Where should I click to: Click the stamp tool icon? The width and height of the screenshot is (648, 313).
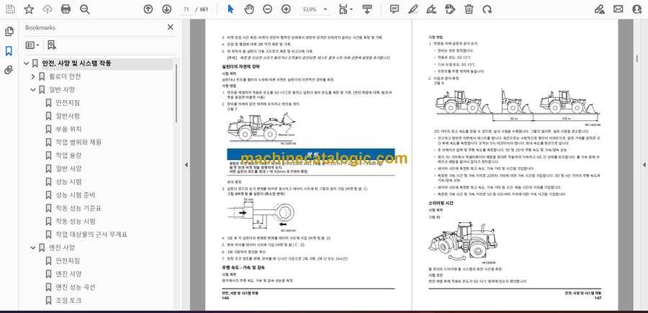point(450,9)
